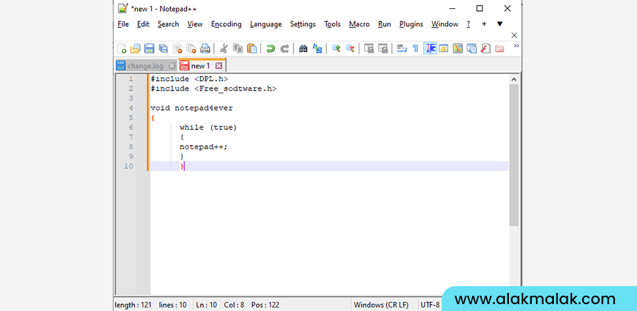The image size is (637, 311).
Task: Save the current file via toolbar
Action: [149, 48]
